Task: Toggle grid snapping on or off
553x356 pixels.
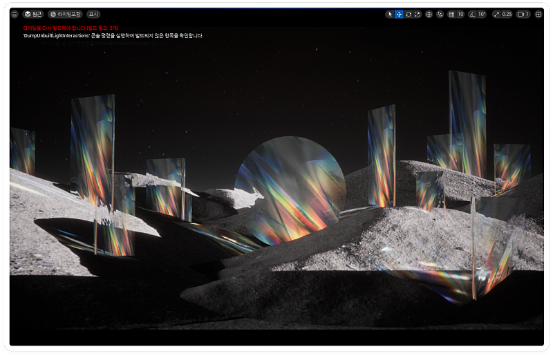Action: 451,14
